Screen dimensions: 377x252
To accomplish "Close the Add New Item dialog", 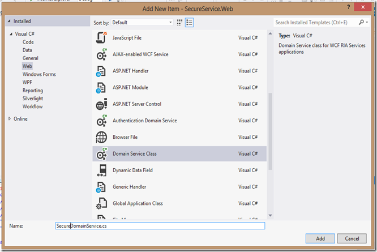I will click(363, 7).
